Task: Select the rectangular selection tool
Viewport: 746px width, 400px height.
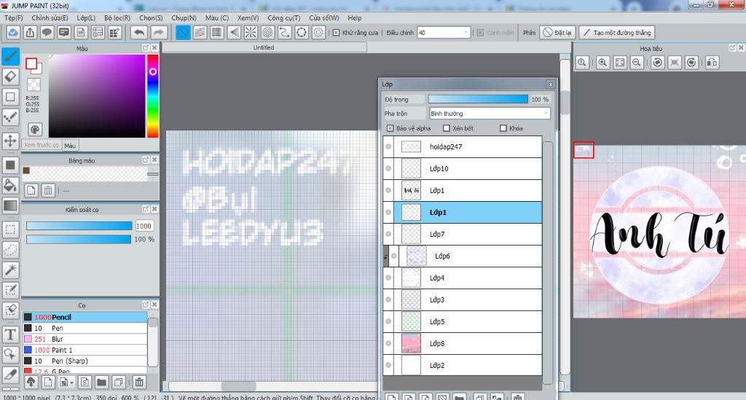Action: click(x=10, y=230)
